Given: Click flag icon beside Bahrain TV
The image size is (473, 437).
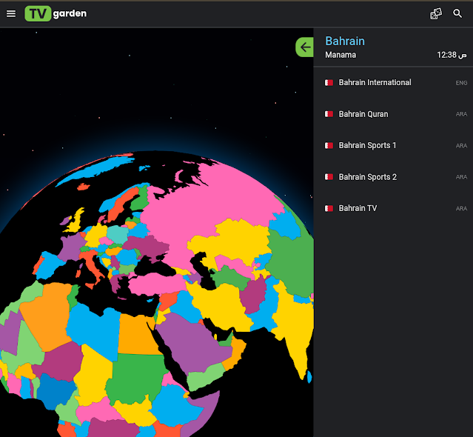Looking at the screenshot, I should pos(329,208).
